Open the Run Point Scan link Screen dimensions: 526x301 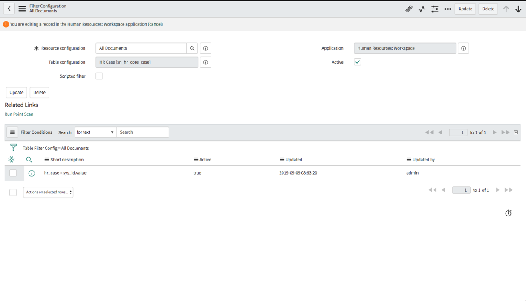pos(19,114)
